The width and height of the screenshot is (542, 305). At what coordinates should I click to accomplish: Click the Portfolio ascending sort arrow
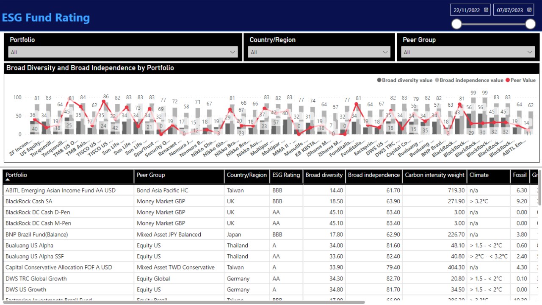pos(8,180)
